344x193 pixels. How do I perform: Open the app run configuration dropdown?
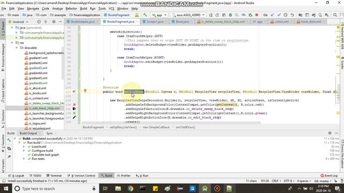coord(159,15)
